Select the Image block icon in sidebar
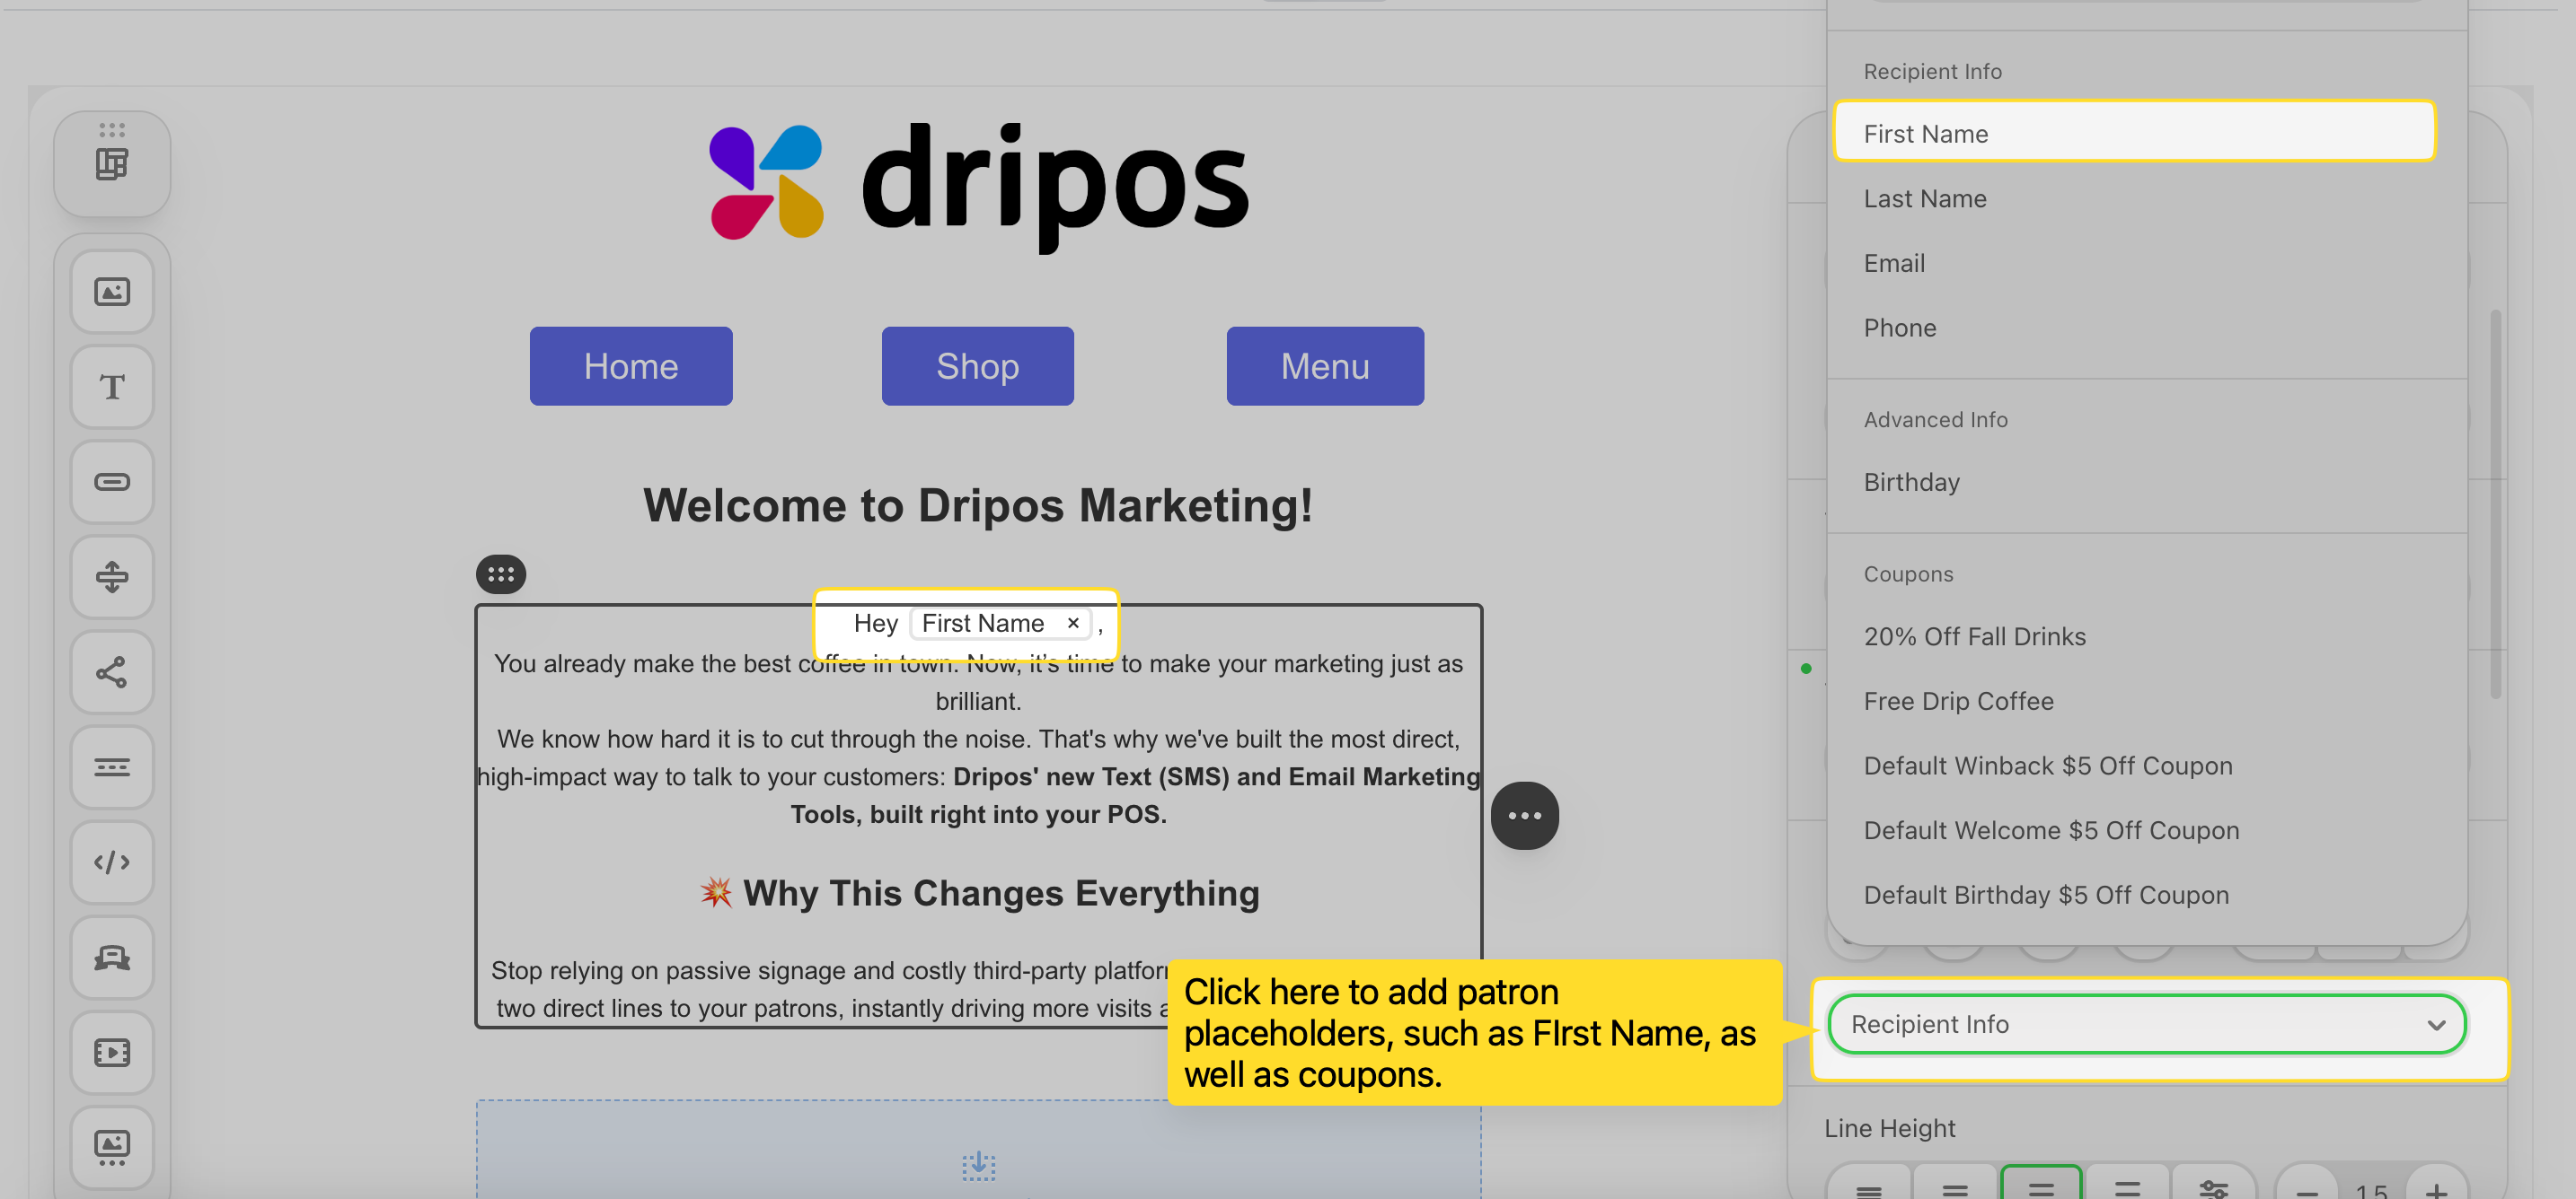 coord(112,292)
